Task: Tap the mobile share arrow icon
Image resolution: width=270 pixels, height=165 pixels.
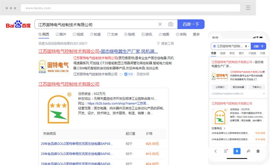Action: [x=248, y=151]
